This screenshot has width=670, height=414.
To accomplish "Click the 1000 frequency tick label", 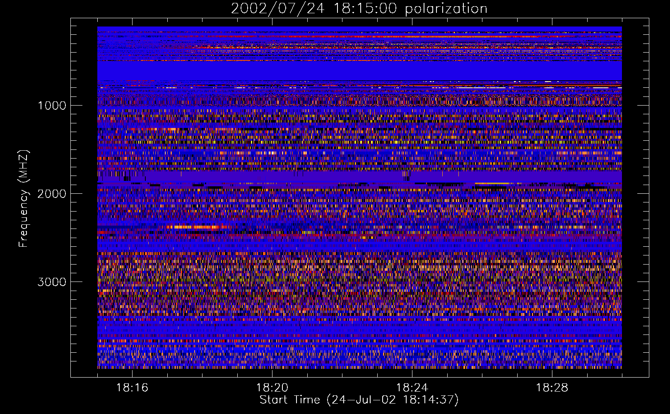I will (x=52, y=106).
